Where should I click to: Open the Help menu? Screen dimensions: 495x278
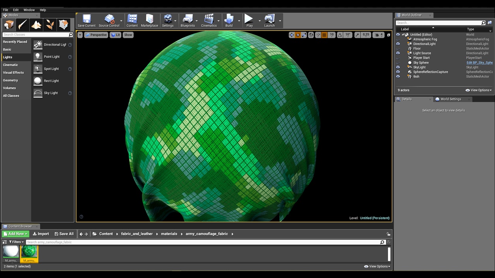[43, 10]
